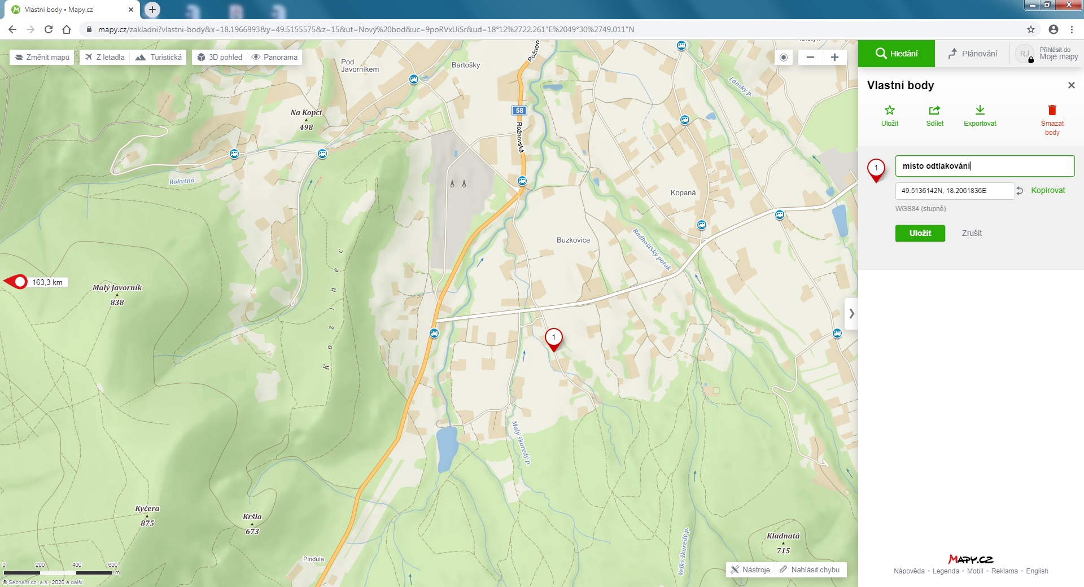1084x587 pixels.
Task: Open the browser home page icon
Action: point(67,29)
